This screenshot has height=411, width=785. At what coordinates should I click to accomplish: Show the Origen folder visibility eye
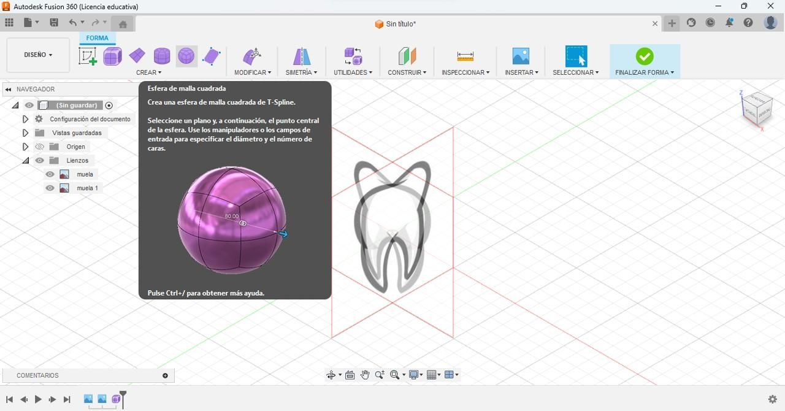pos(40,147)
